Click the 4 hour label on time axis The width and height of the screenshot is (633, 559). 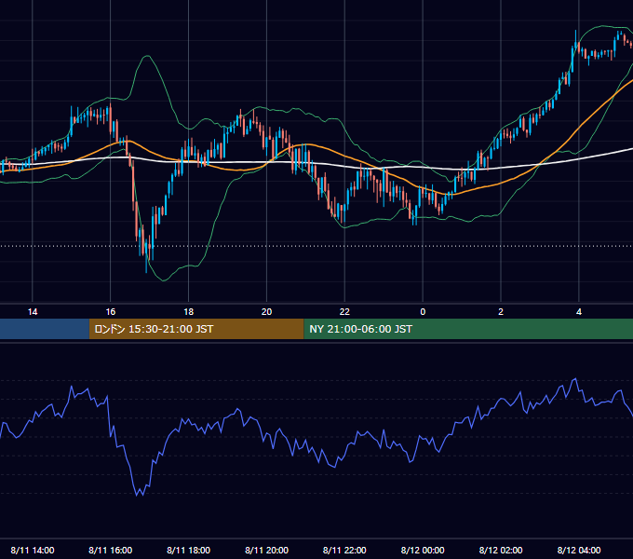coord(579,312)
